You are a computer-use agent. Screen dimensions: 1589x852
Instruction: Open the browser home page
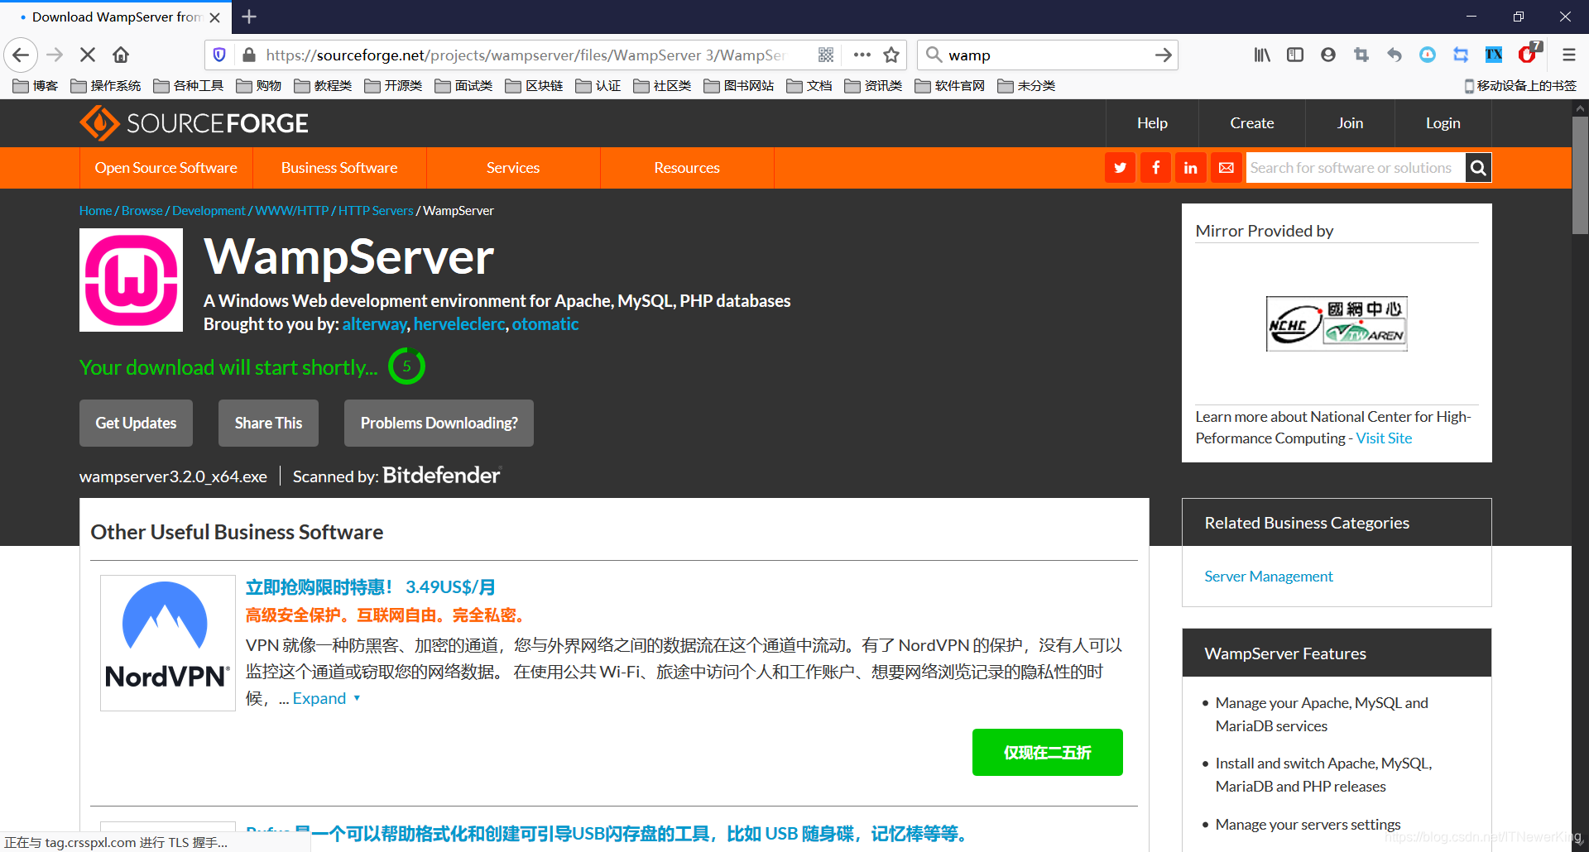(x=121, y=55)
